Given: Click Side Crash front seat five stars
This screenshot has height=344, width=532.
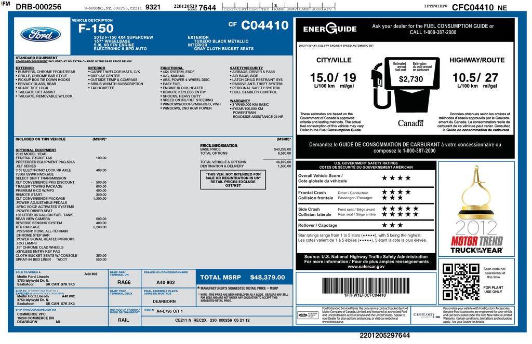Looking at the screenshot, I should 400,209.
